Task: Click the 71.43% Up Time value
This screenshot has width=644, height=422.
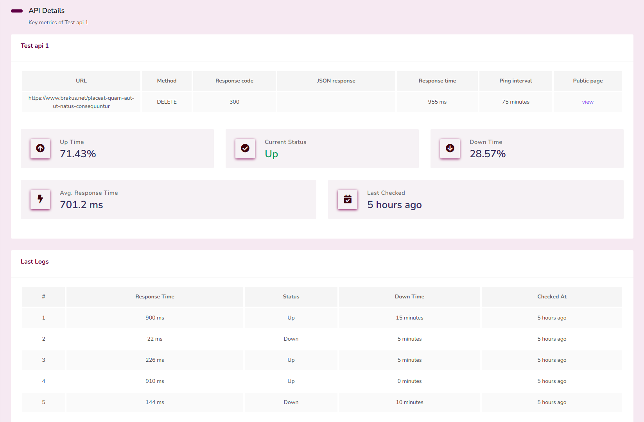Action: 78,154
